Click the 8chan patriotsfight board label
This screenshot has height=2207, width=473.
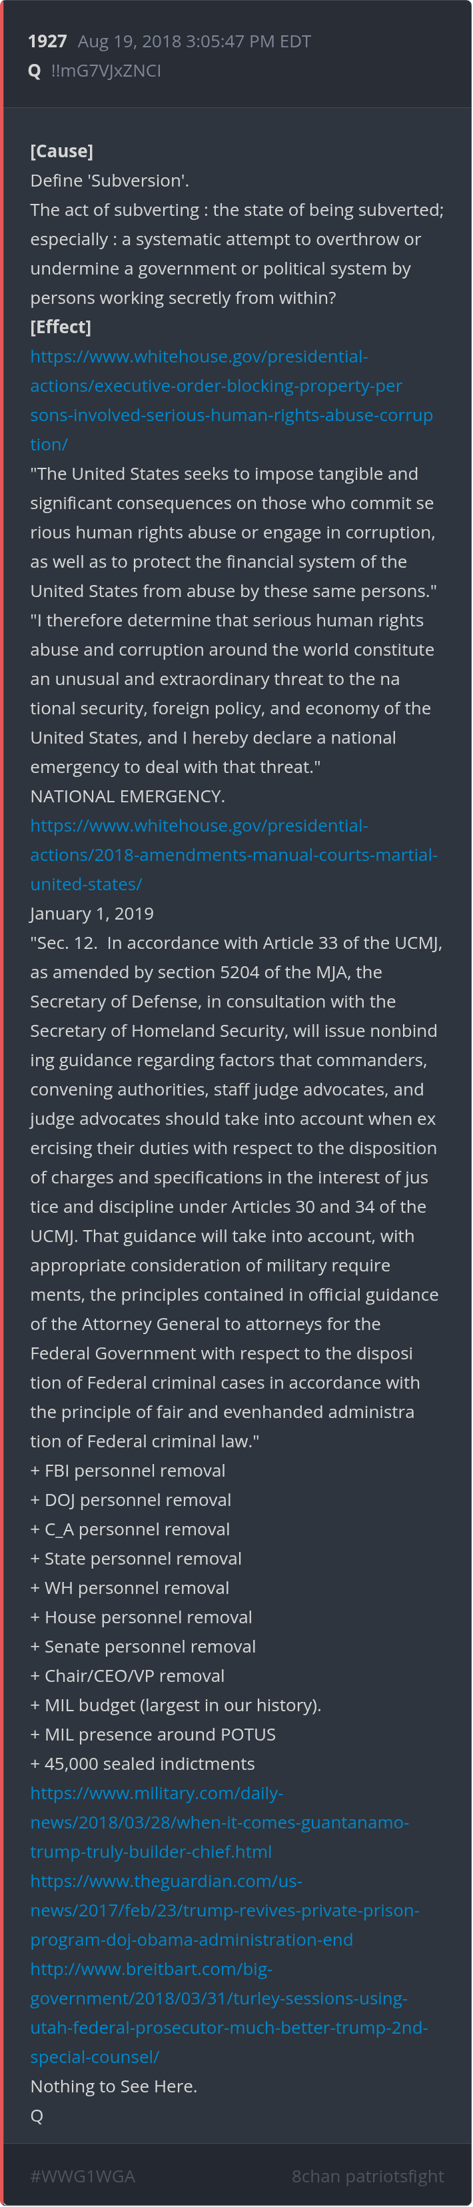(x=367, y=2175)
